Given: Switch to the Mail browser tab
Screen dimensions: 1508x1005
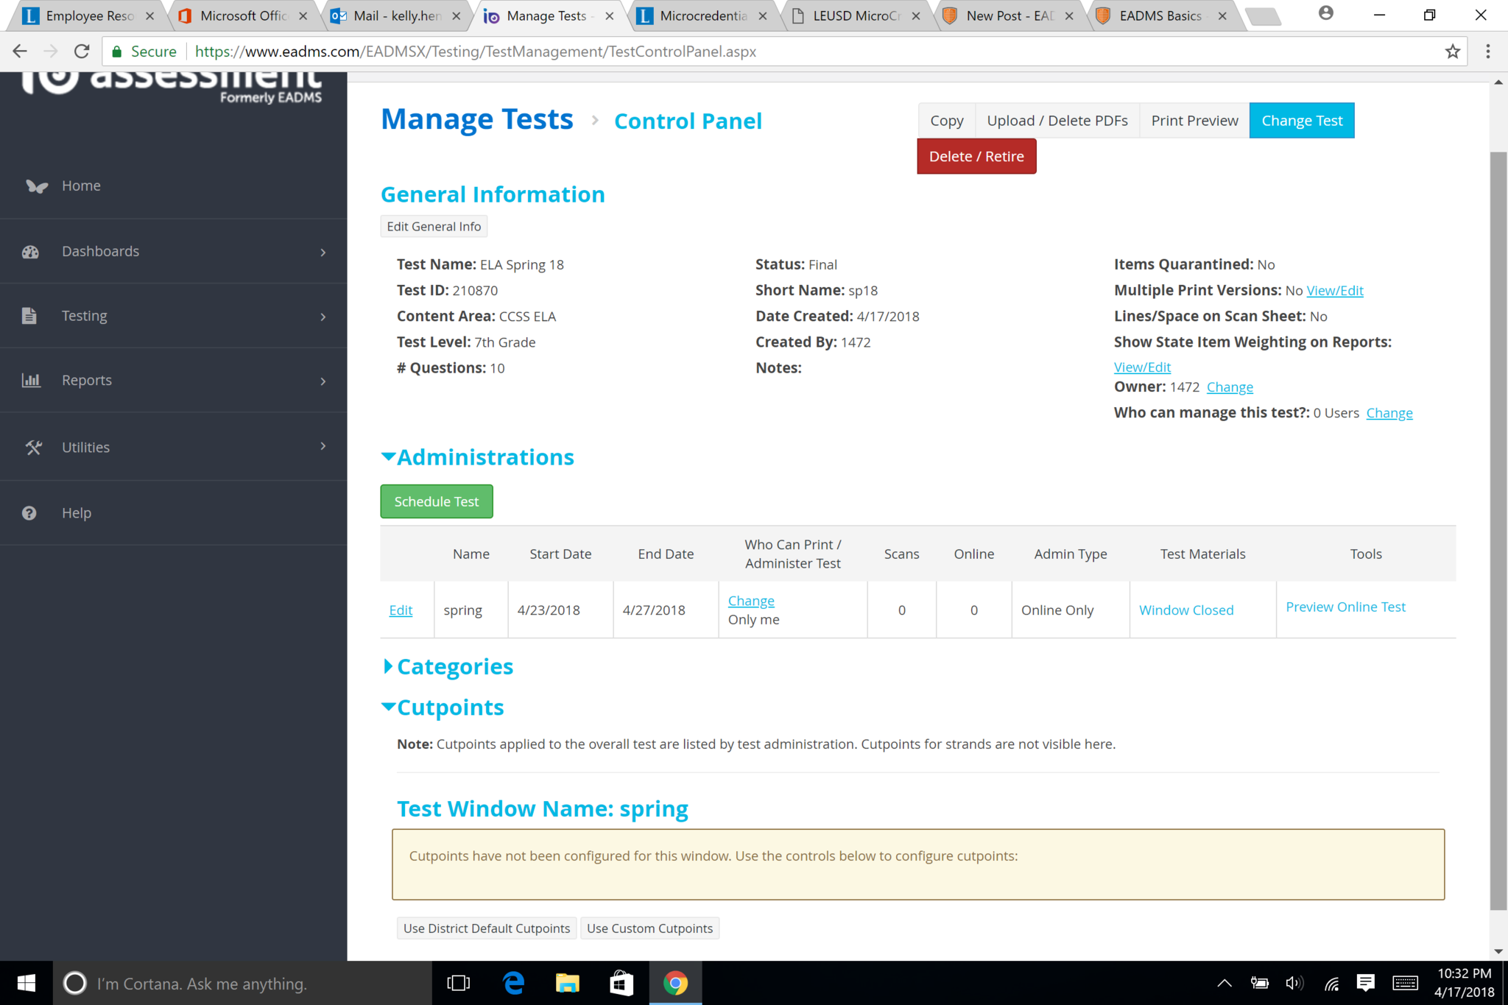Looking at the screenshot, I should [396, 16].
